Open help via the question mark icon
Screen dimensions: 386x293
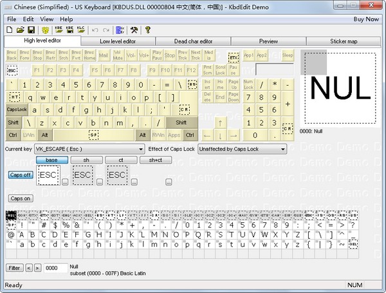(x=148, y=30)
